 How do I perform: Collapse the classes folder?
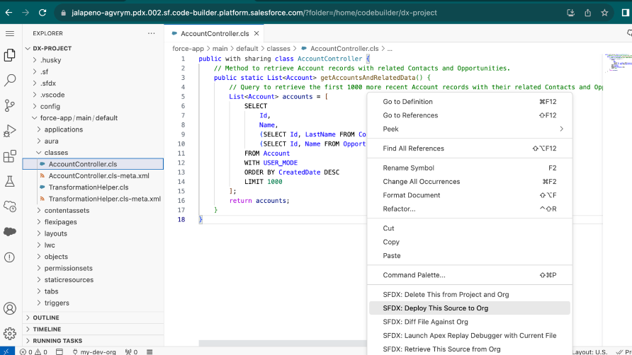56,153
